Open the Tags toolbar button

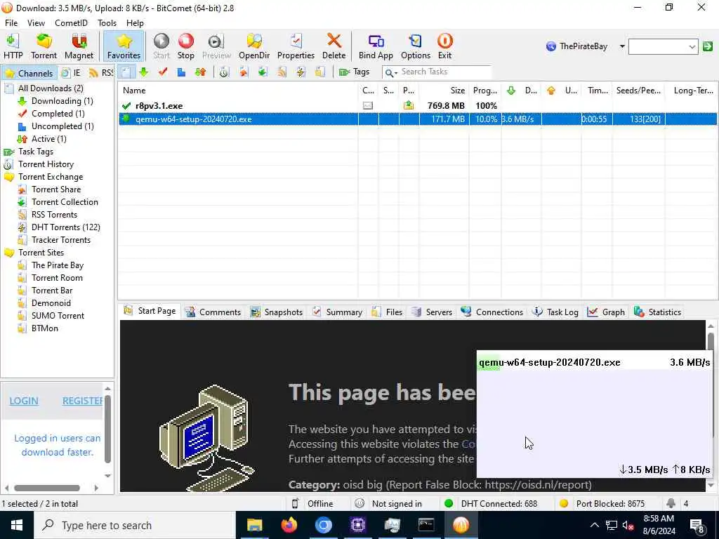(354, 72)
